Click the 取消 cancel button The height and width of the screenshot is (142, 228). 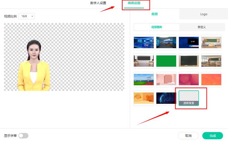(x=188, y=135)
